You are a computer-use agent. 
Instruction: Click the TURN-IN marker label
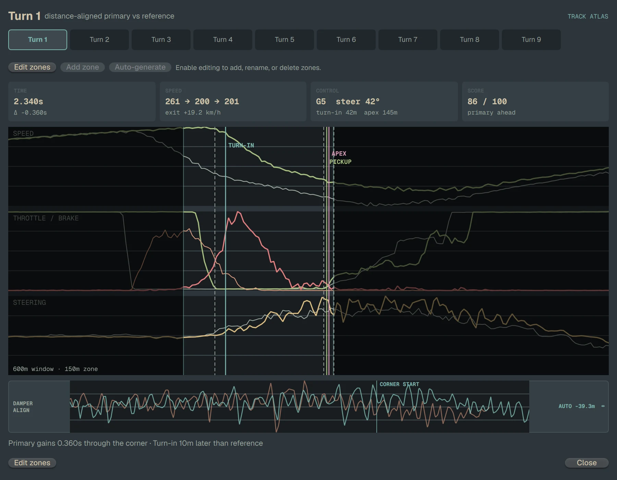coord(241,145)
